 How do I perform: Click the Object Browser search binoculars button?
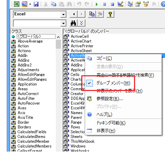pos(73,23)
